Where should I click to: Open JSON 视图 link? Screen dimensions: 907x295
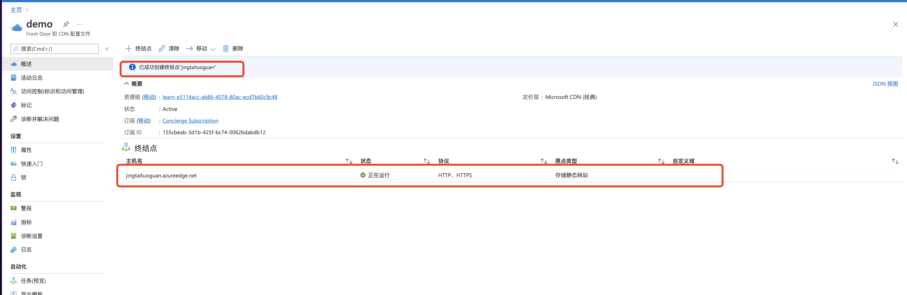click(x=885, y=84)
